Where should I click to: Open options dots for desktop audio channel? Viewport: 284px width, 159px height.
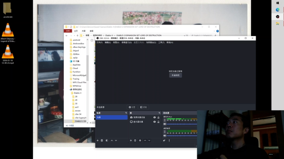pyautogui.click(x=165, y=132)
